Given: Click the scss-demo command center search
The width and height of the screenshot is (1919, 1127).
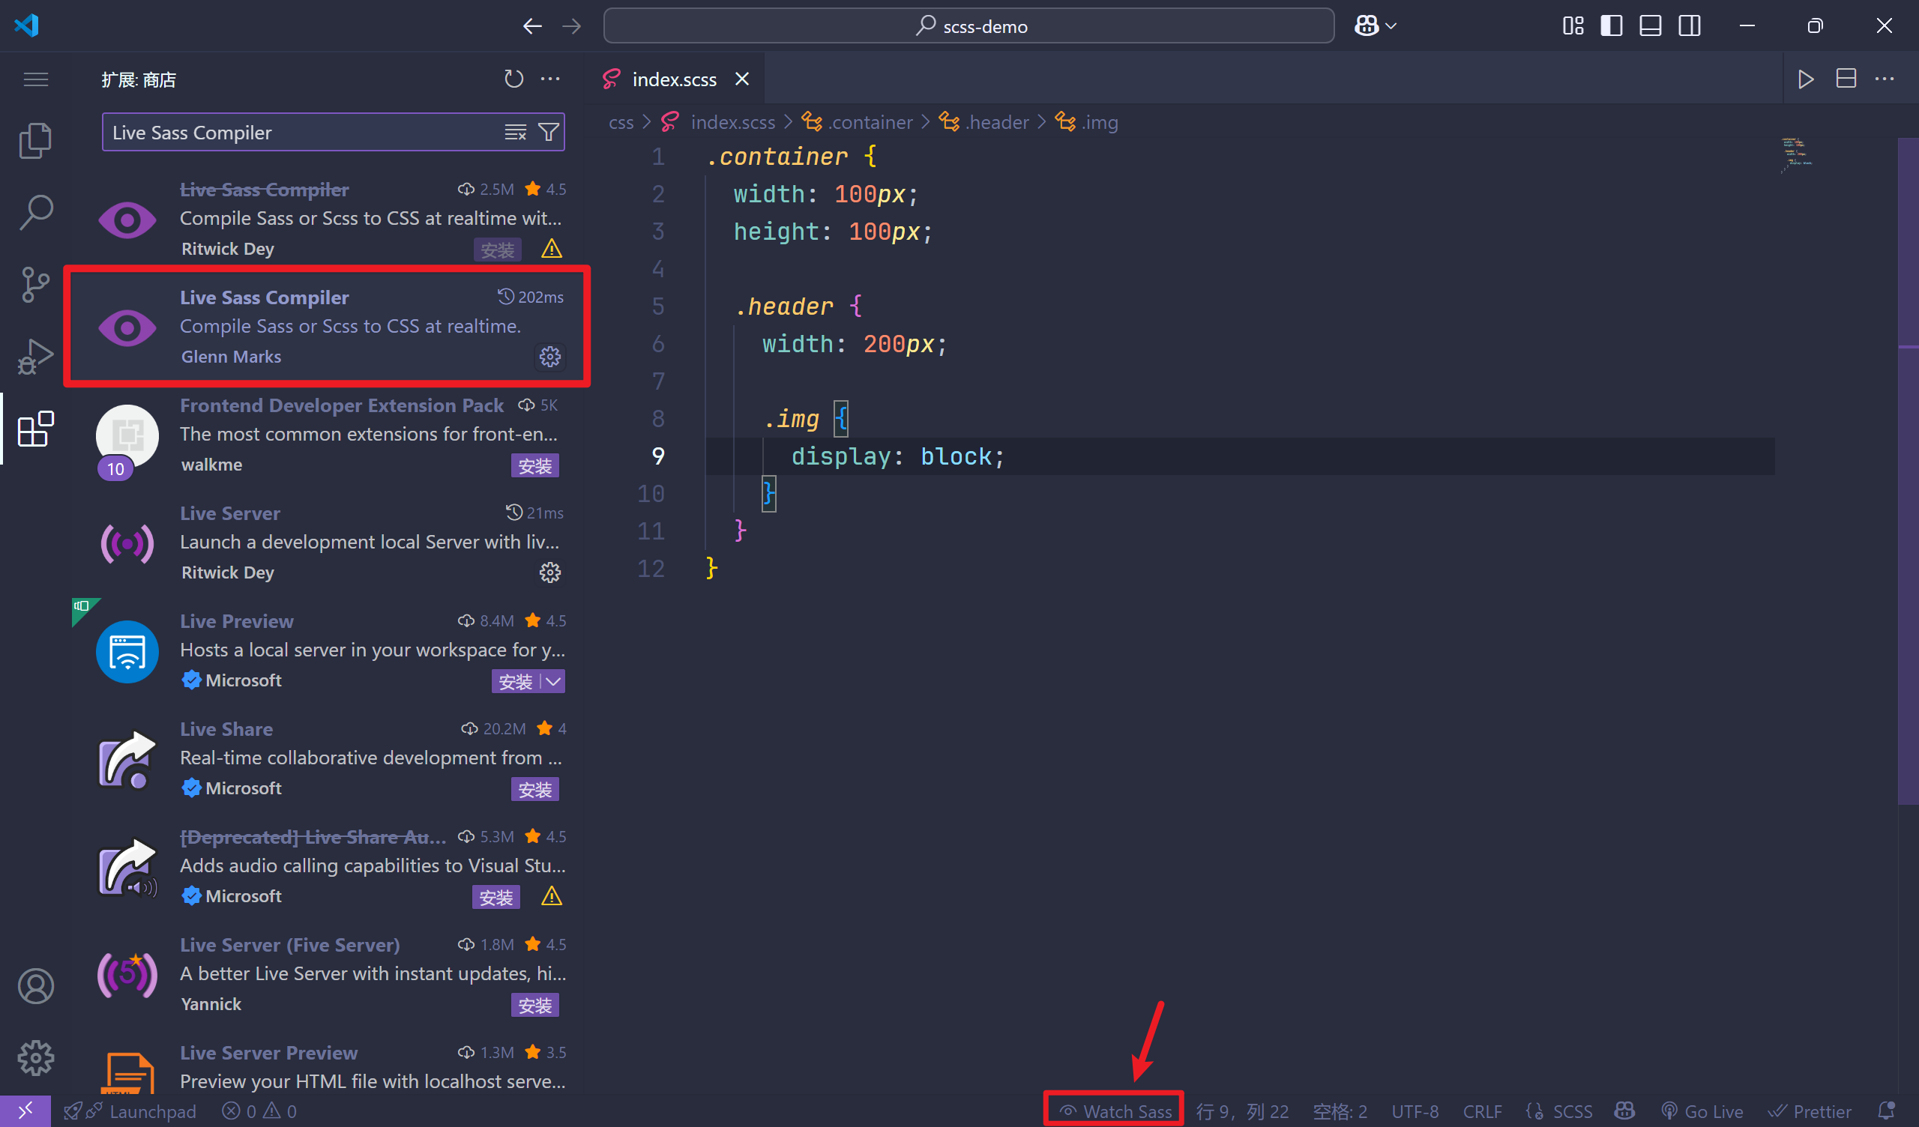Looking at the screenshot, I should 968,26.
